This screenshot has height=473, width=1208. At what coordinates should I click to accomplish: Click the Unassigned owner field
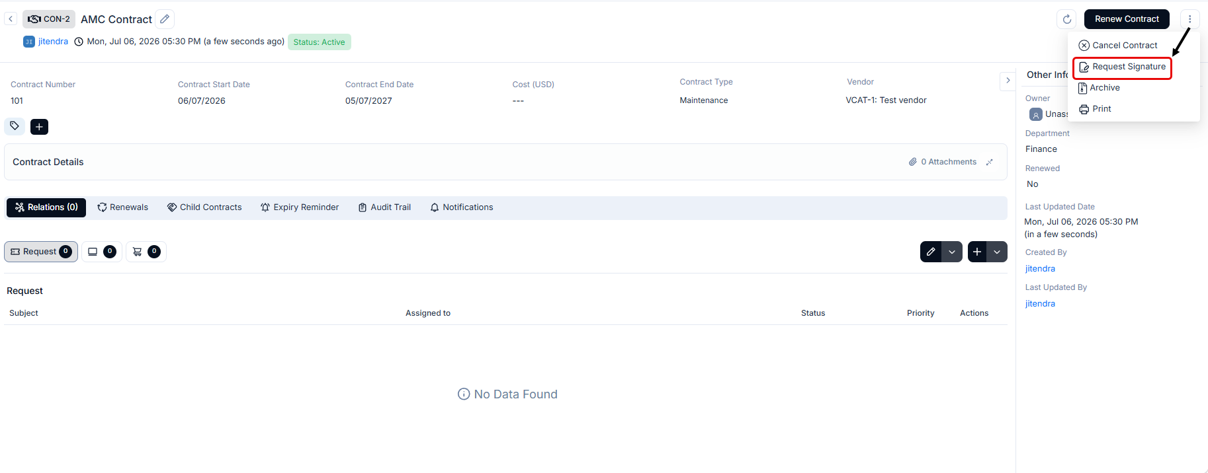tap(1049, 114)
